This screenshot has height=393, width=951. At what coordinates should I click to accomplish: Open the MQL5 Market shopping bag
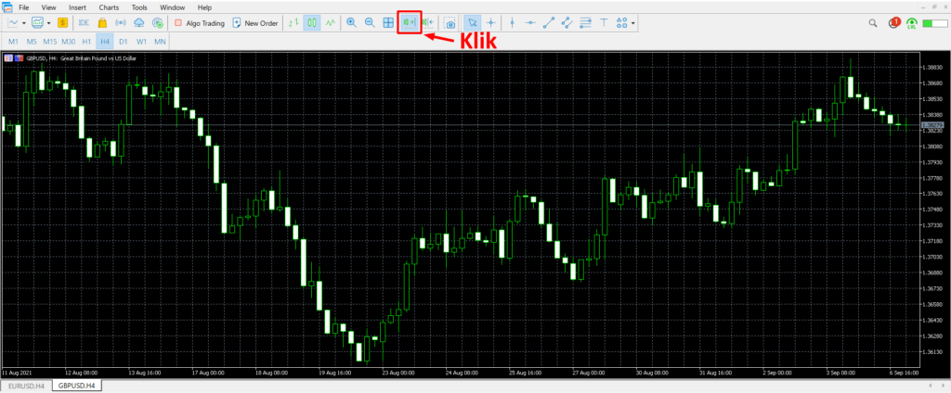103,22
